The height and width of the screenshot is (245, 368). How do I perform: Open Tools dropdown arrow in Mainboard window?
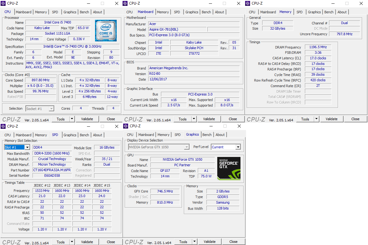coord(194,119)
